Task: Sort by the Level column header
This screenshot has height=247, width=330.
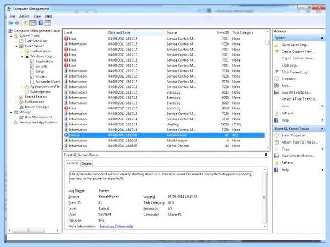Action: (68, 32)
